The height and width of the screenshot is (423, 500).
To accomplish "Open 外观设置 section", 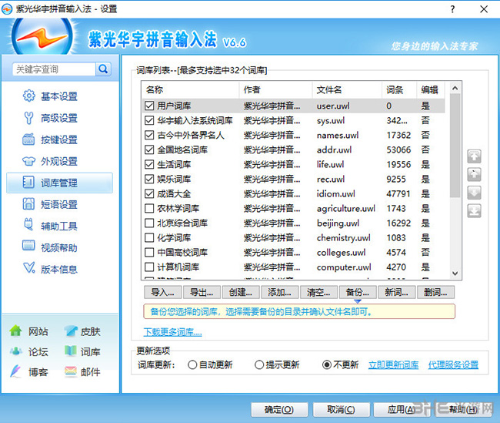I will tap(59, 161).
